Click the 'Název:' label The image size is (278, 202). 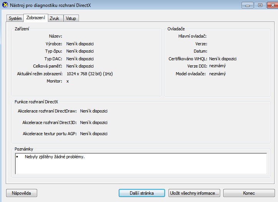point(56,36)
